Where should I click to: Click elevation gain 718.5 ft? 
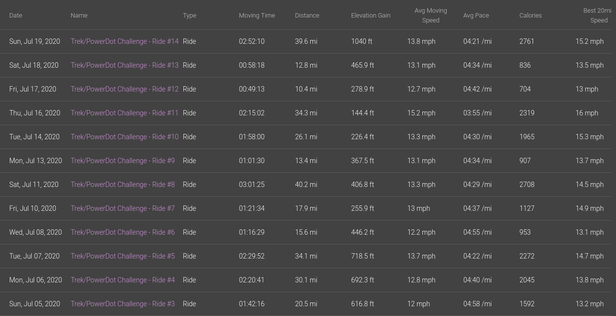362,256
